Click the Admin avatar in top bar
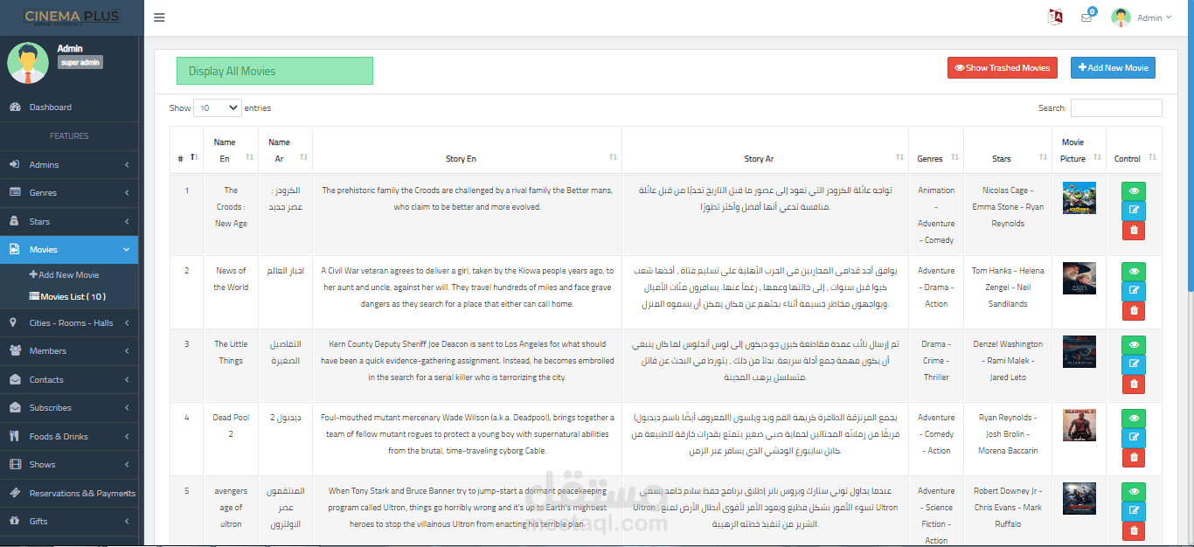 (x=1121, y=17)
